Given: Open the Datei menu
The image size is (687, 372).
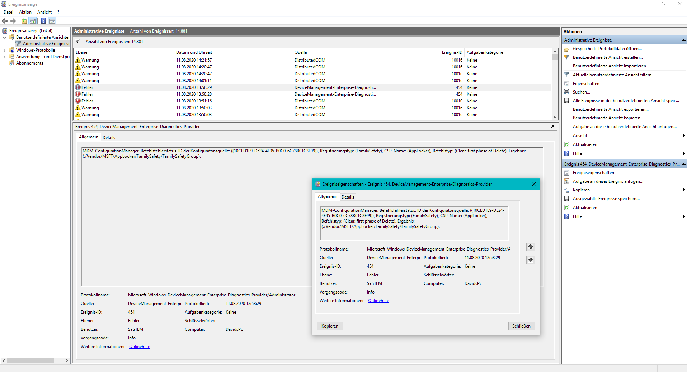Looking at the screenshot, I should point(8,12).
